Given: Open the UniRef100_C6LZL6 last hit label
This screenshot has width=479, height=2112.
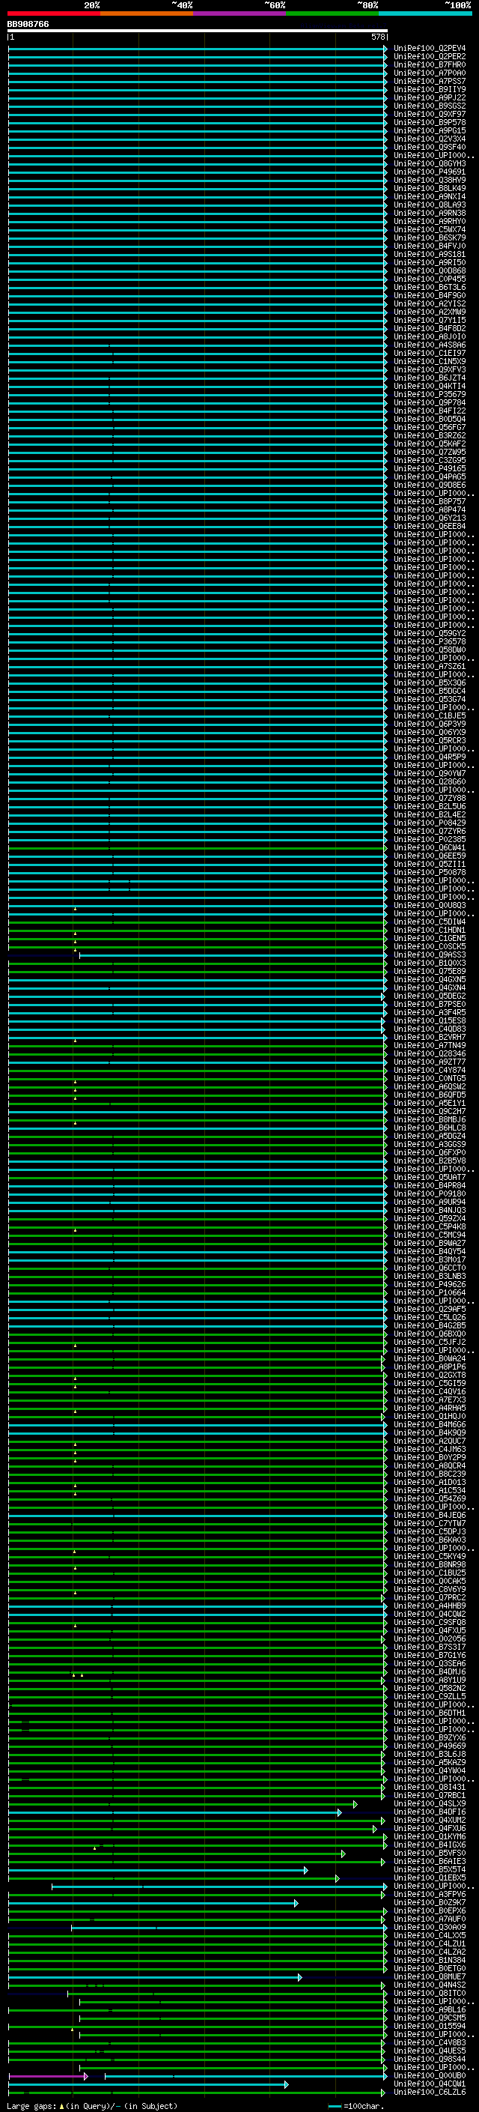Looking at the screenshot, I should click(x=429, y=2093).
